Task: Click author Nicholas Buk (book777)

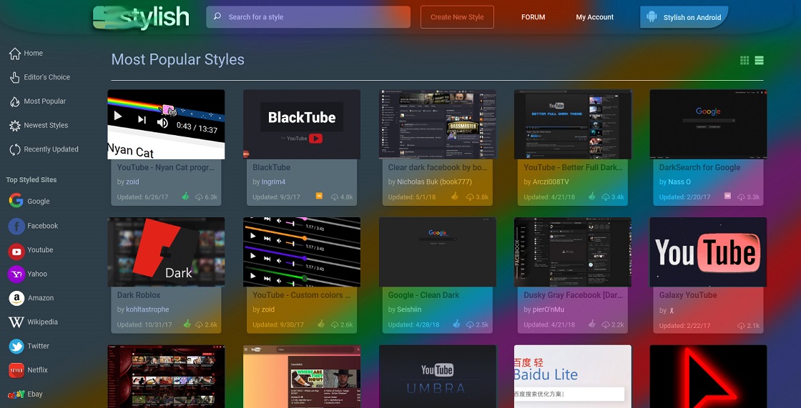Action: point(435,181)
